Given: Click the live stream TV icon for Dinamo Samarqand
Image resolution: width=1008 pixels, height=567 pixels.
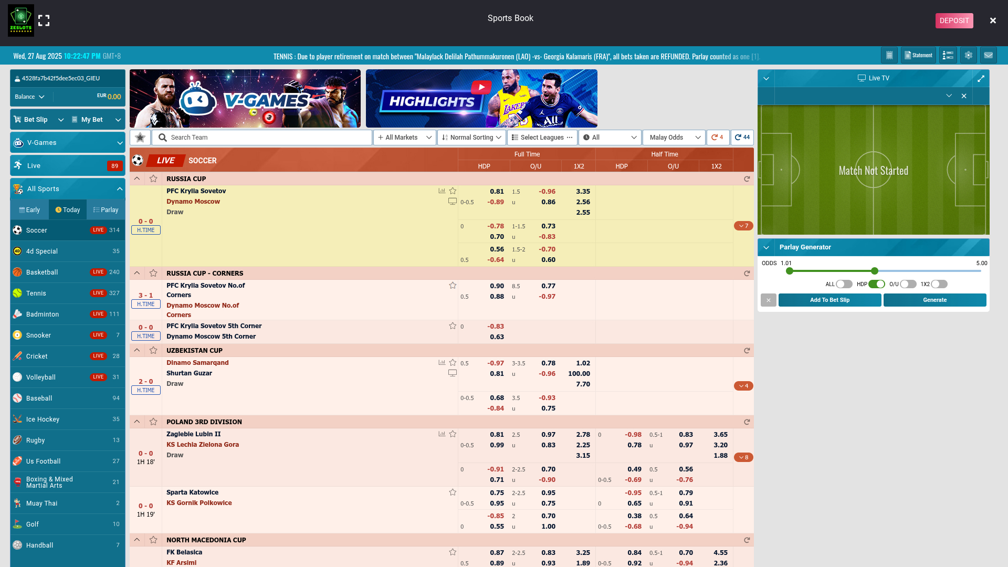Looking at the screenshot, I should (452, 373).
